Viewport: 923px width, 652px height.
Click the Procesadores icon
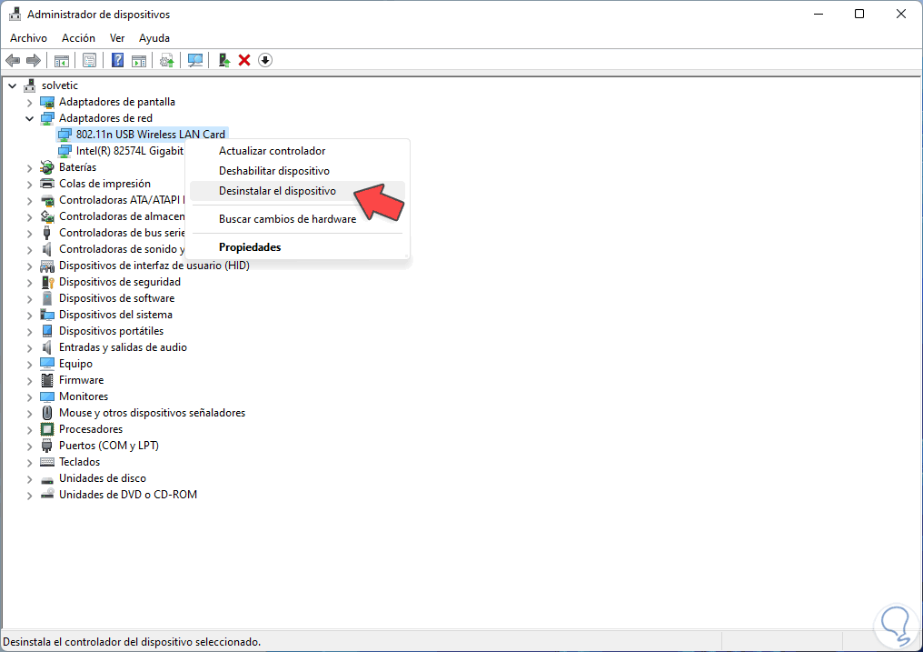coord(47,429)
